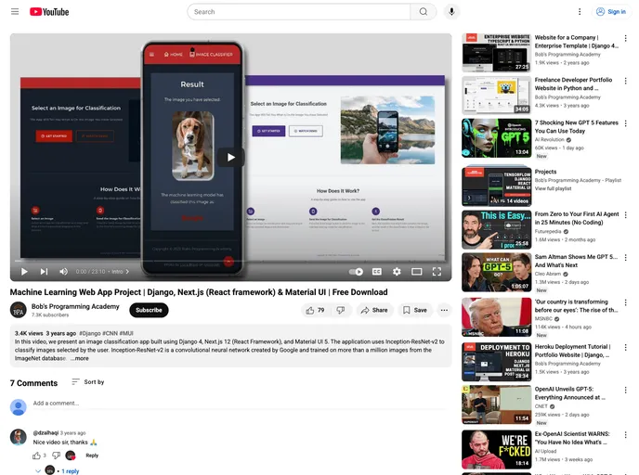Open 7 Shocking New GPT 5 Features thumbnail
Screen dimensions: 639x475
[496, 138]
